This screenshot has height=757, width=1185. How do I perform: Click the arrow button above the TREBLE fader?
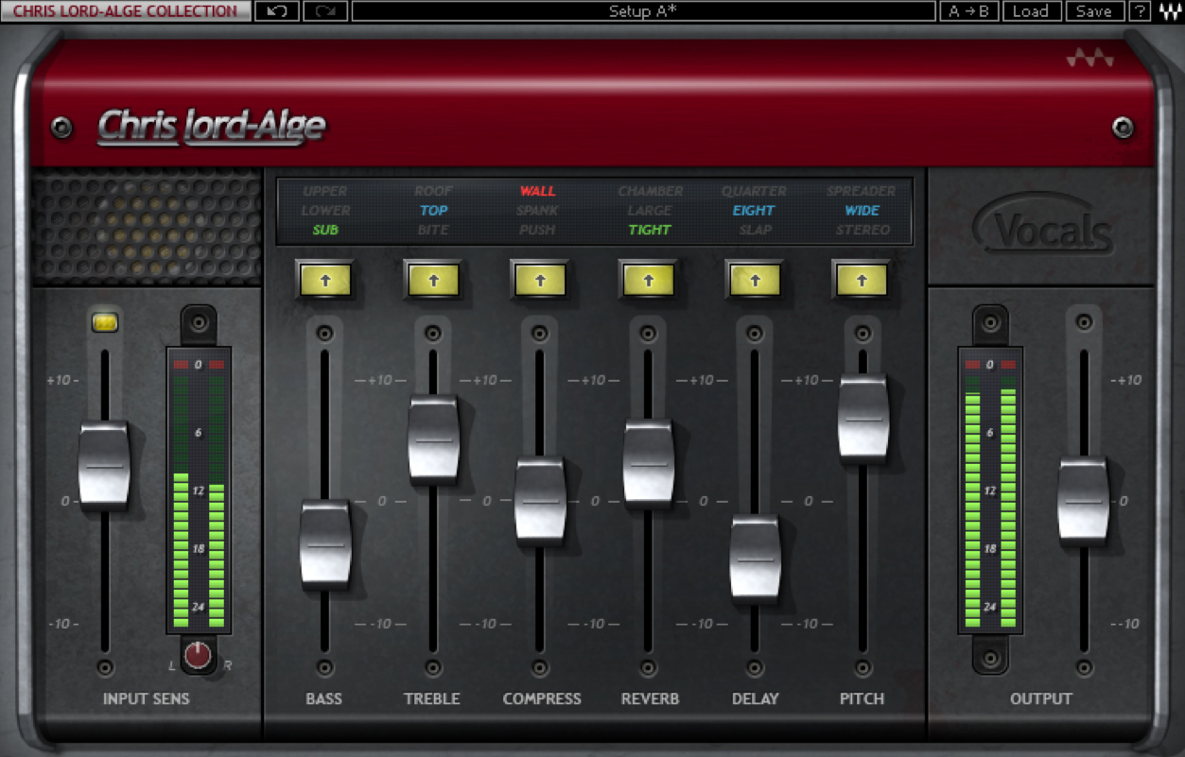tap(433, 279)
